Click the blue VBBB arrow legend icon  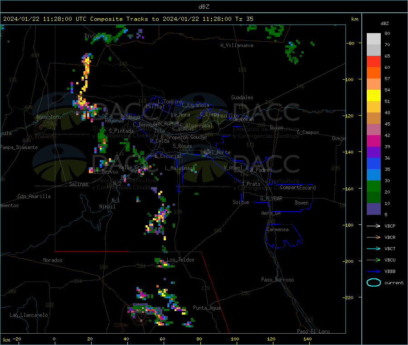tap(374, 272)
